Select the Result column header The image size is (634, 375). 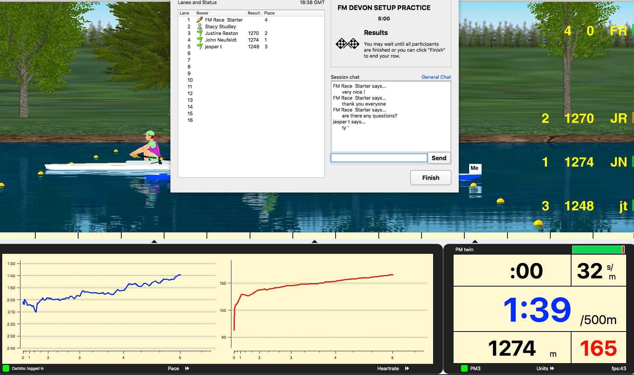[x=254, y=13]
